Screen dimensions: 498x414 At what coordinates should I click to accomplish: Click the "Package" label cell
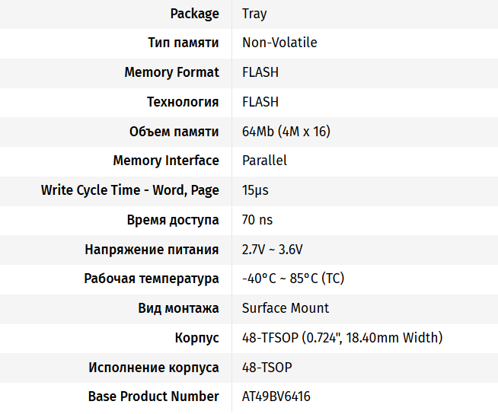tap(194, 14)
